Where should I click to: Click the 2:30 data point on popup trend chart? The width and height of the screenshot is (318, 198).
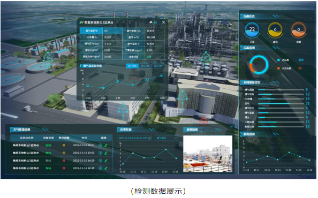[x=118, y=81]
